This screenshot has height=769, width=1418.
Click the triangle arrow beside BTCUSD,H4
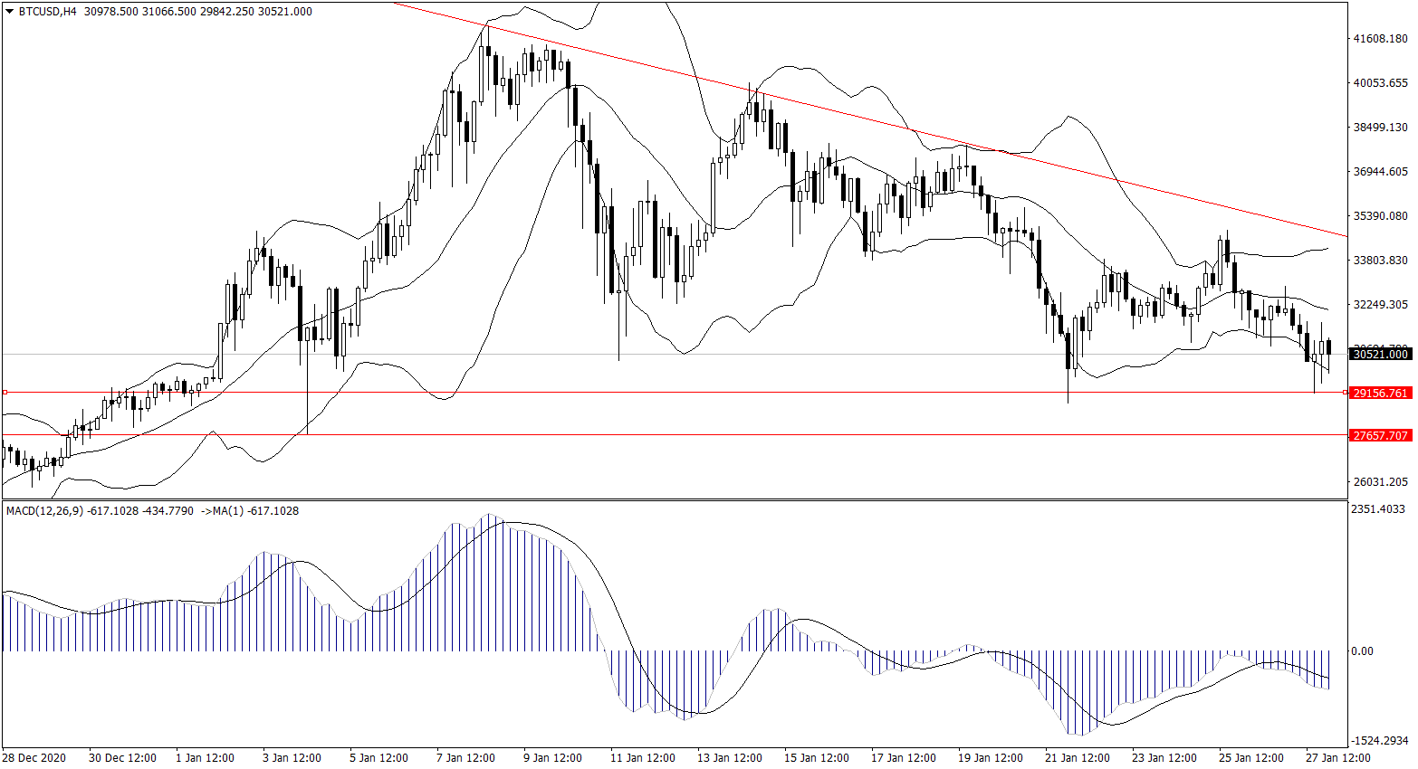point(9,12)
